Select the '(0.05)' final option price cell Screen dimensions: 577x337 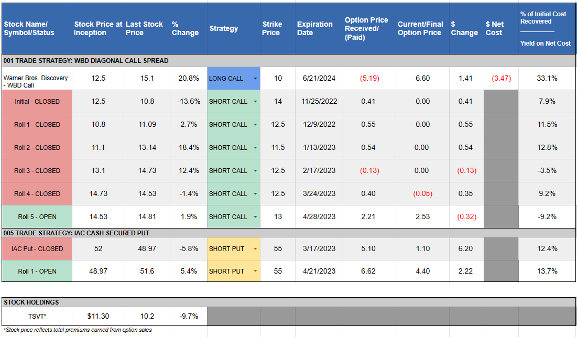tap(422, 194)
